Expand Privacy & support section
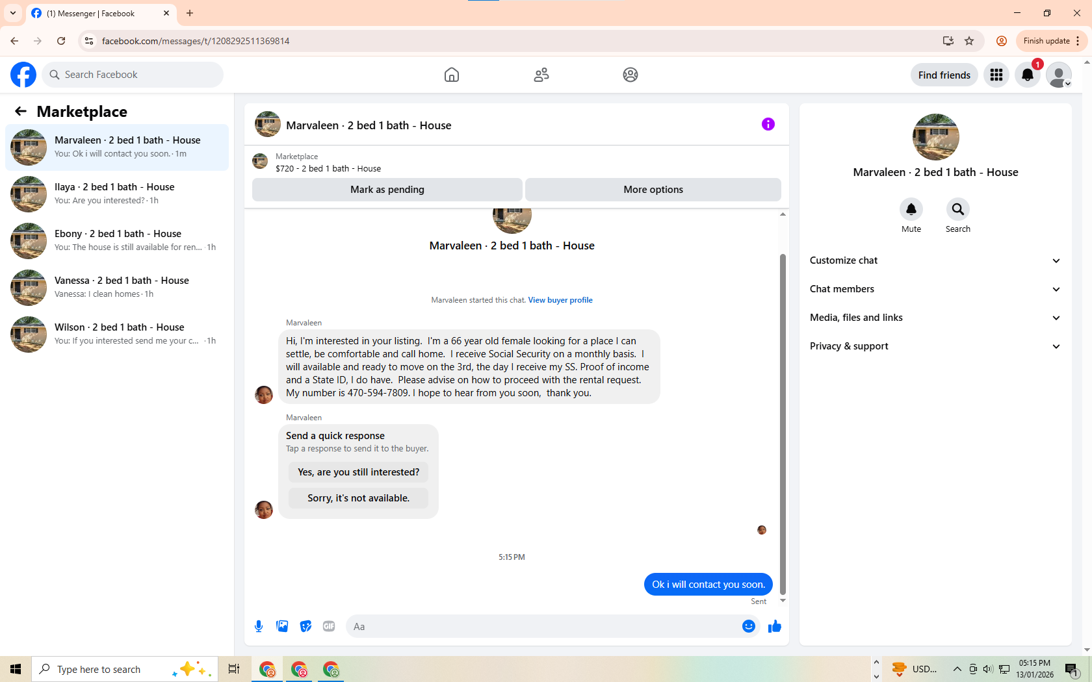The width and height of the screenshot is (1092, 682). (x=935, y=346)
